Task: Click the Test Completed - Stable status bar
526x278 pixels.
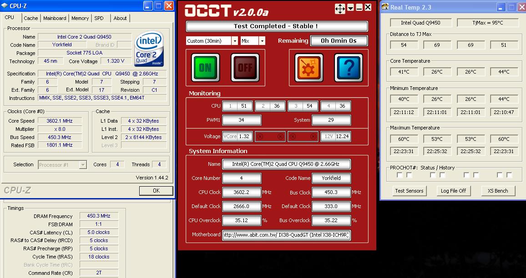Action: pos(277,26)
